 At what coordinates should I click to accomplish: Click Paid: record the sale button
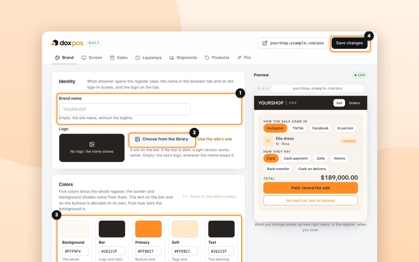(x=310, y=188)
